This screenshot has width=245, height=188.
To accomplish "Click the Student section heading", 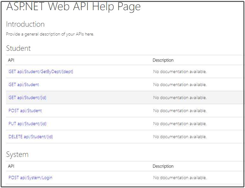I will point(18,48).
